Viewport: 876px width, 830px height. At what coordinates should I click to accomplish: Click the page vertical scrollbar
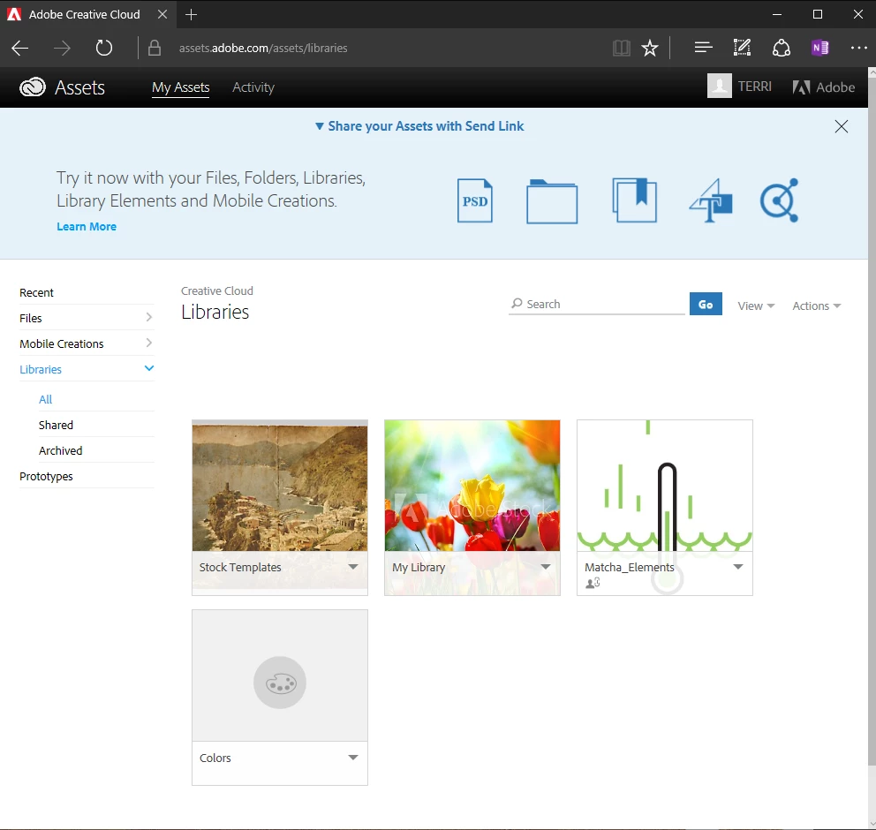point(872,422)
